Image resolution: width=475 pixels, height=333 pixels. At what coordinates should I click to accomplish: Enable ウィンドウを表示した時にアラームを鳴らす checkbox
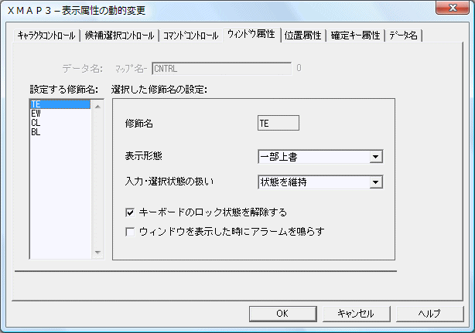pyautogui.click(x=130, y=231)
